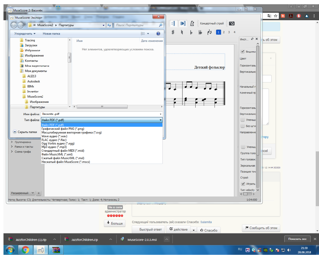Toggle Без шт checkbox in Inspector
Image resolution: width=319 pixels, height=255 pixels.
pos(243,126)
